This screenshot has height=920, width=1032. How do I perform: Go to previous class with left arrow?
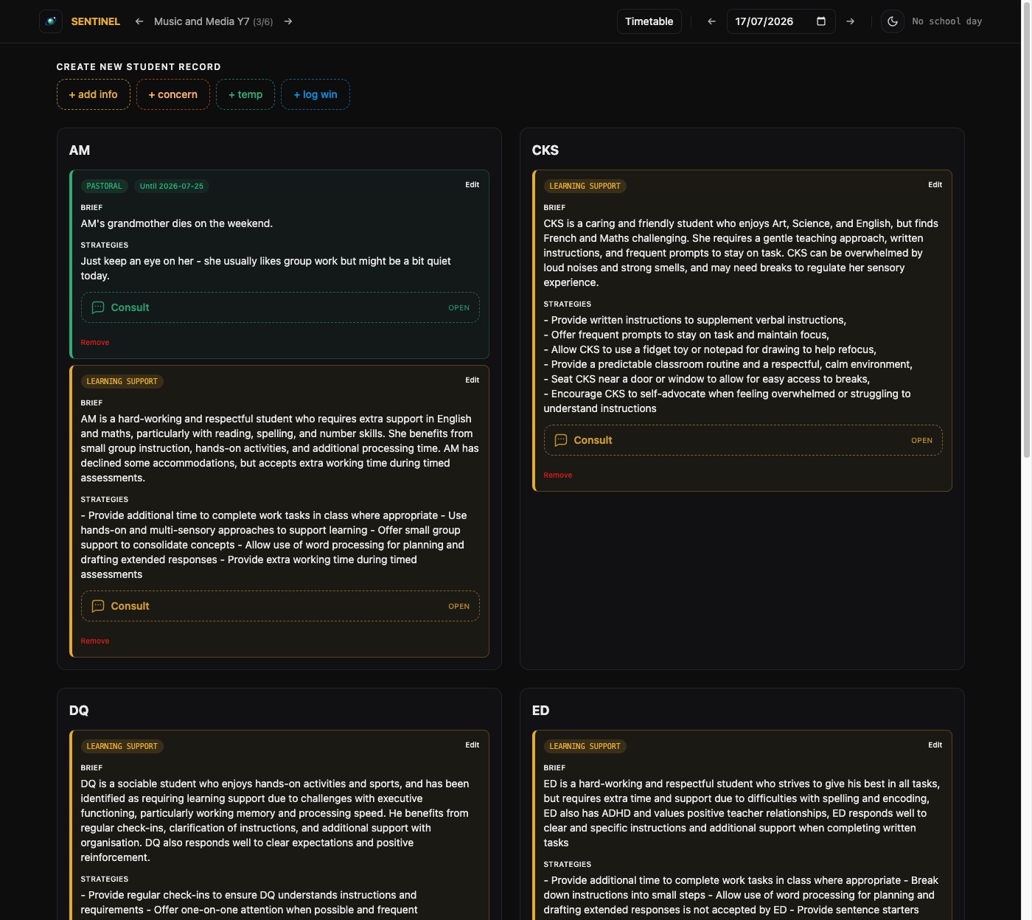139,21
